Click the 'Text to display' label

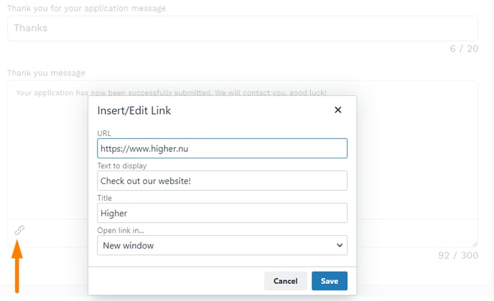click(121, 166)
